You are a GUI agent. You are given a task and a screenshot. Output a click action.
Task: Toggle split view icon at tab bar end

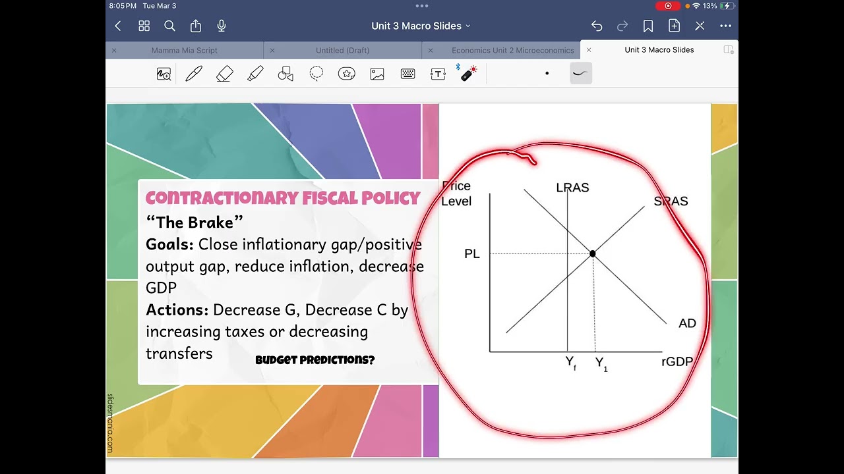[x=729, y=50]
